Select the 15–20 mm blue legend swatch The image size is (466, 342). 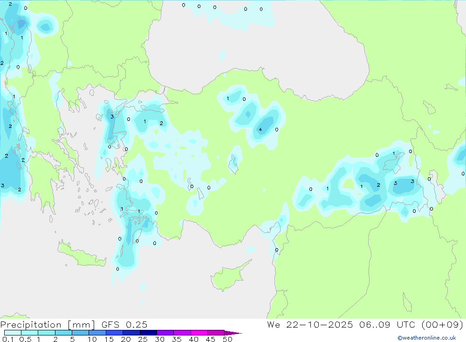[x=115, y=333]
